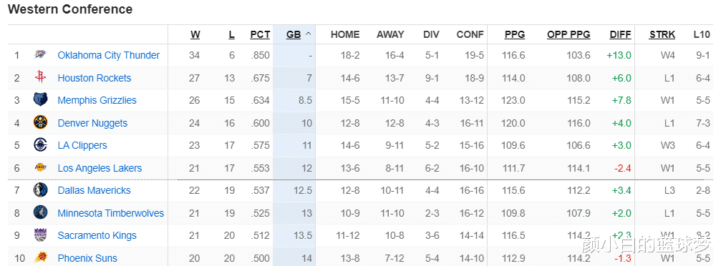Sort standings by W column header
This screenshot has width=721, height=266.
[195, 34]
